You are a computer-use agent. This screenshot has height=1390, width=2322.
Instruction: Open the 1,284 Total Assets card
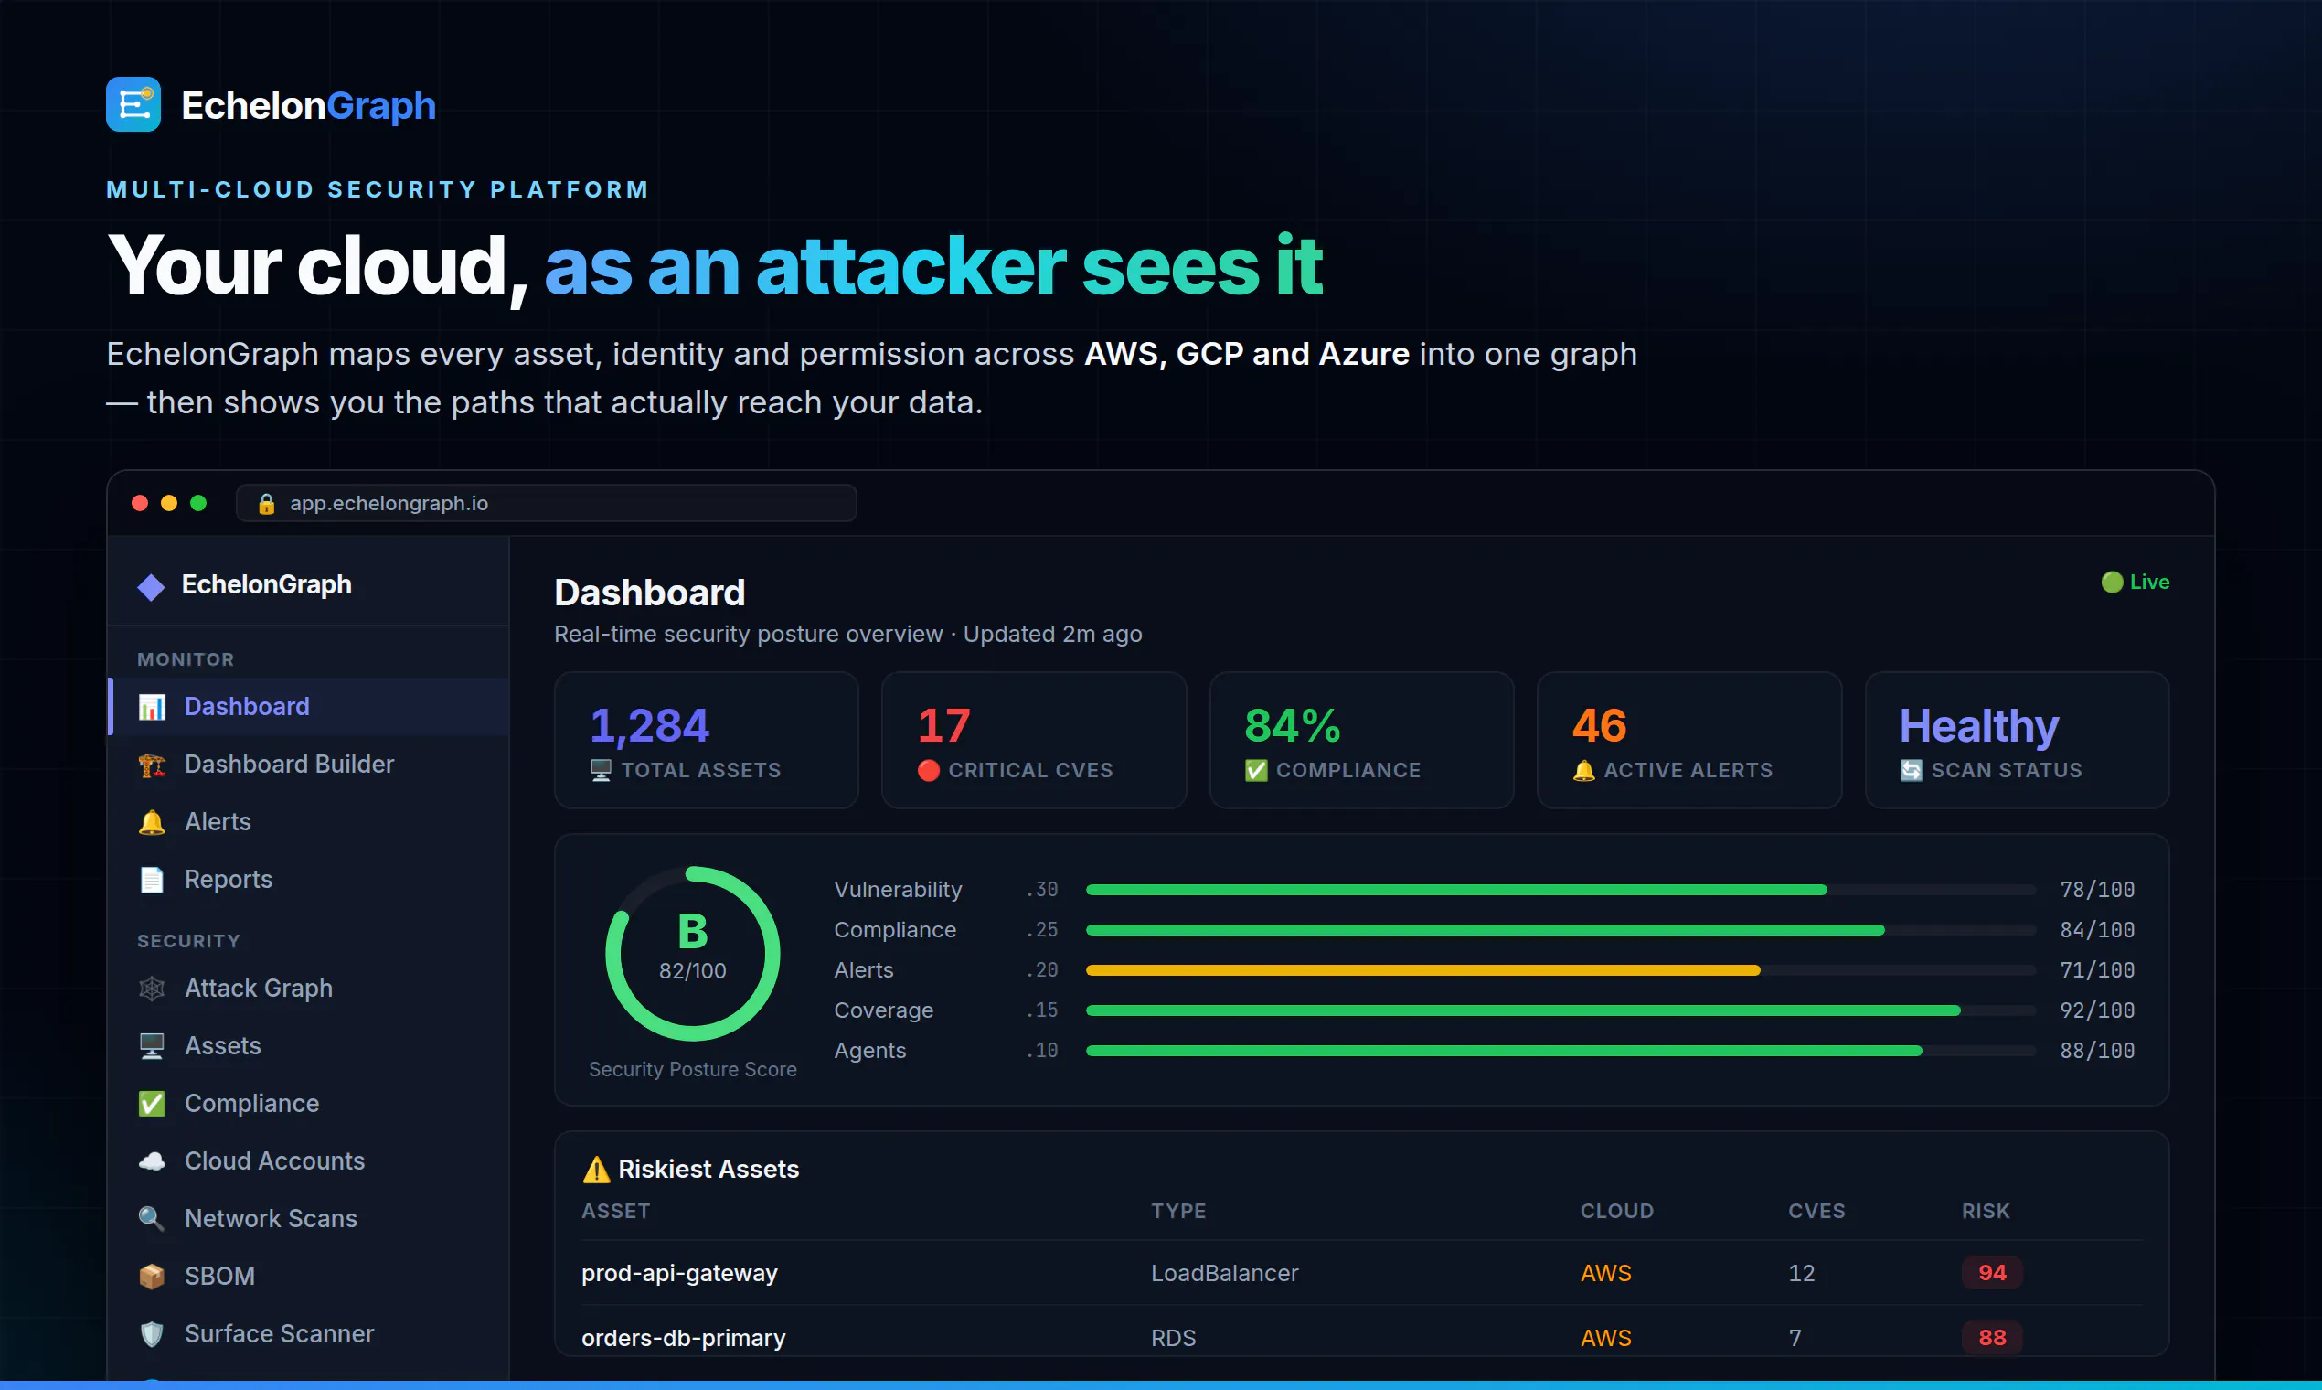[x=707, y=741]
